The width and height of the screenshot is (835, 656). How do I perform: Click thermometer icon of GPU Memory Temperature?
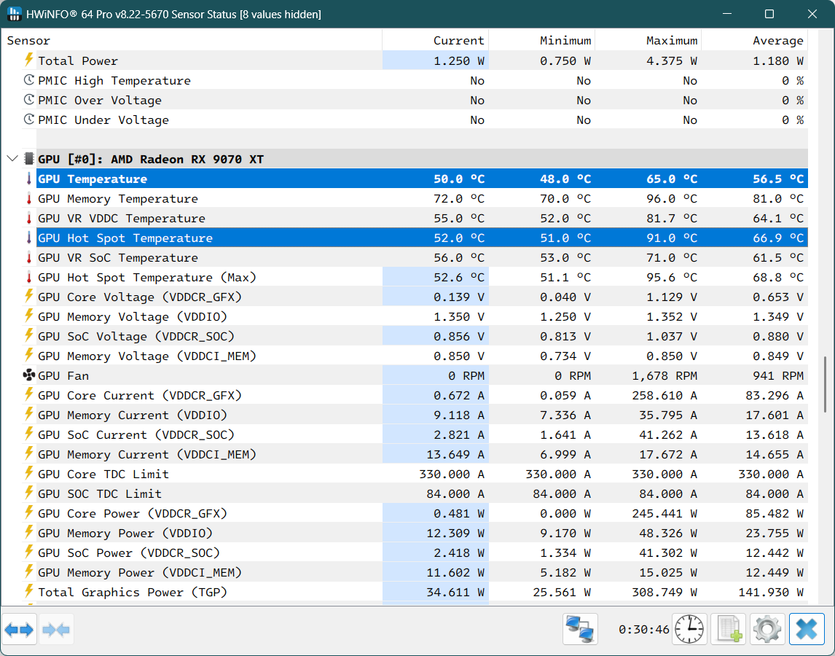click(x=28, y=198)
